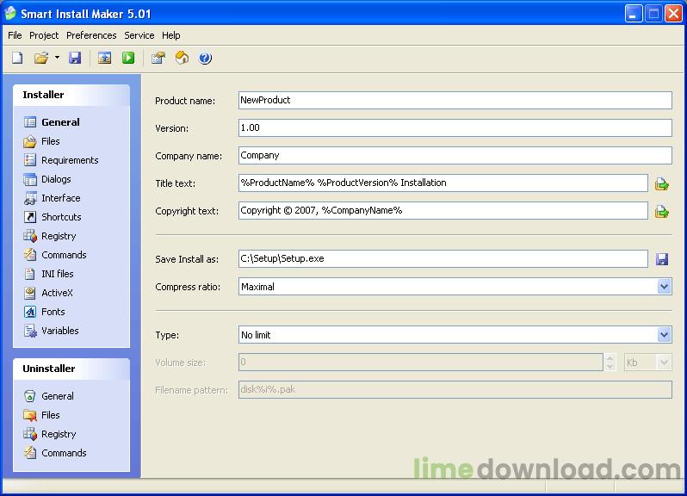Screen dimensions: 687x496
Task: Click the home page toolbar icon
Action: [182, 58]
